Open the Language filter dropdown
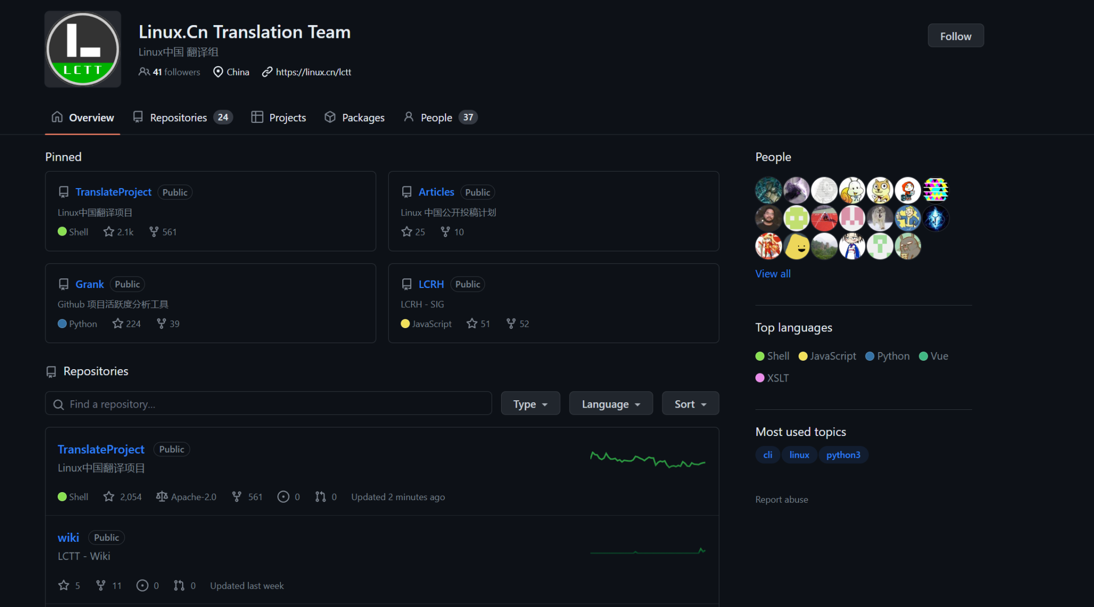The width and height of the screenshot is (1094, 607). tap(611, 404)
